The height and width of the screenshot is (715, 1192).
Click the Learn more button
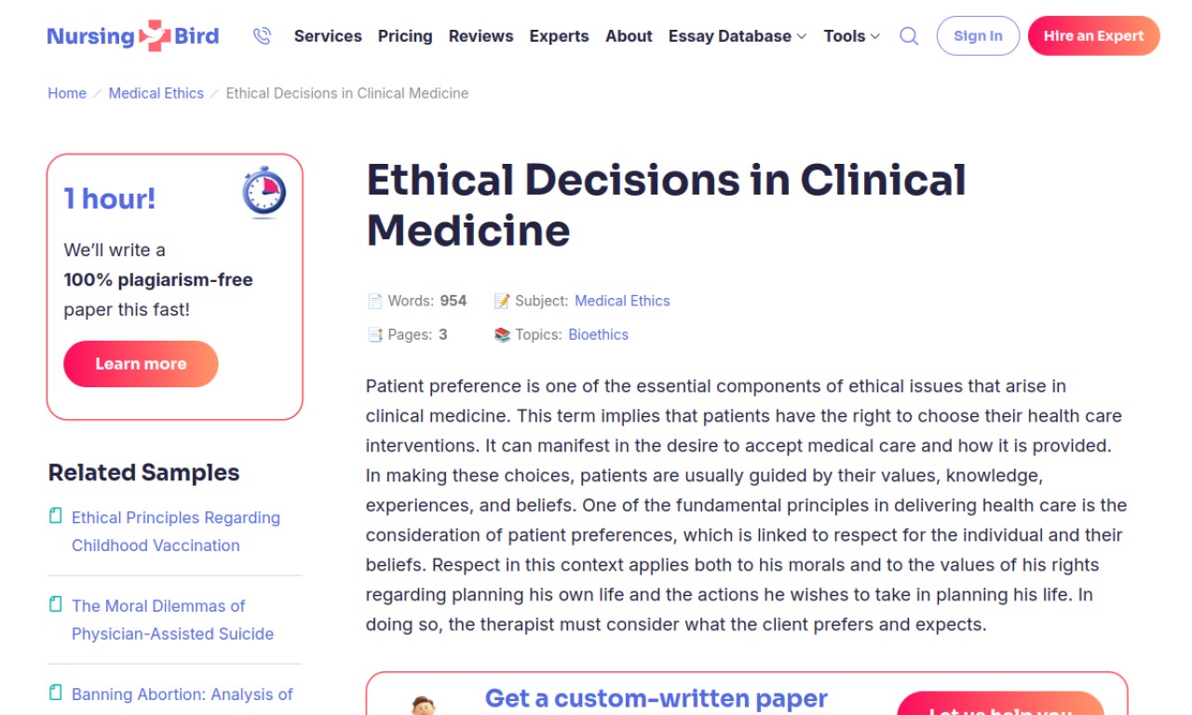click(x=141, y=364)
